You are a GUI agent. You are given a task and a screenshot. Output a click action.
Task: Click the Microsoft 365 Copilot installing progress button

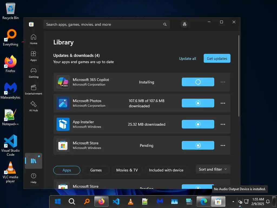(198, 82)
